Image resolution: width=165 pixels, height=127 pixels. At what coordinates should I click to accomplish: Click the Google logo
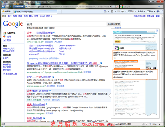[13, 24]
